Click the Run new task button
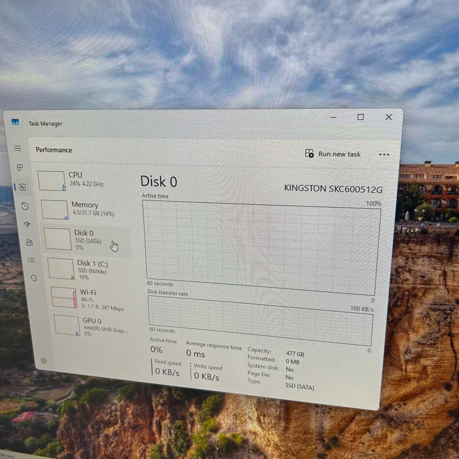 pos(333,154)
